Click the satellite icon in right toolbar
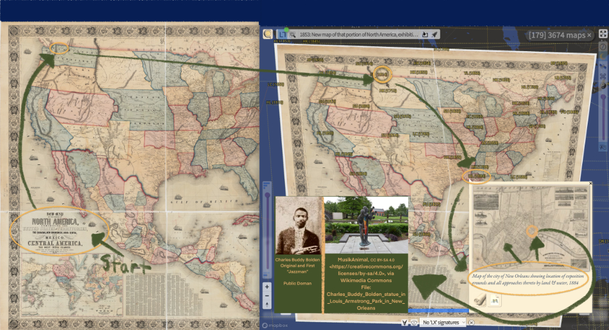The width and height of the screenshot is (609, 330). pyautogui.click(x=603, y=66)
